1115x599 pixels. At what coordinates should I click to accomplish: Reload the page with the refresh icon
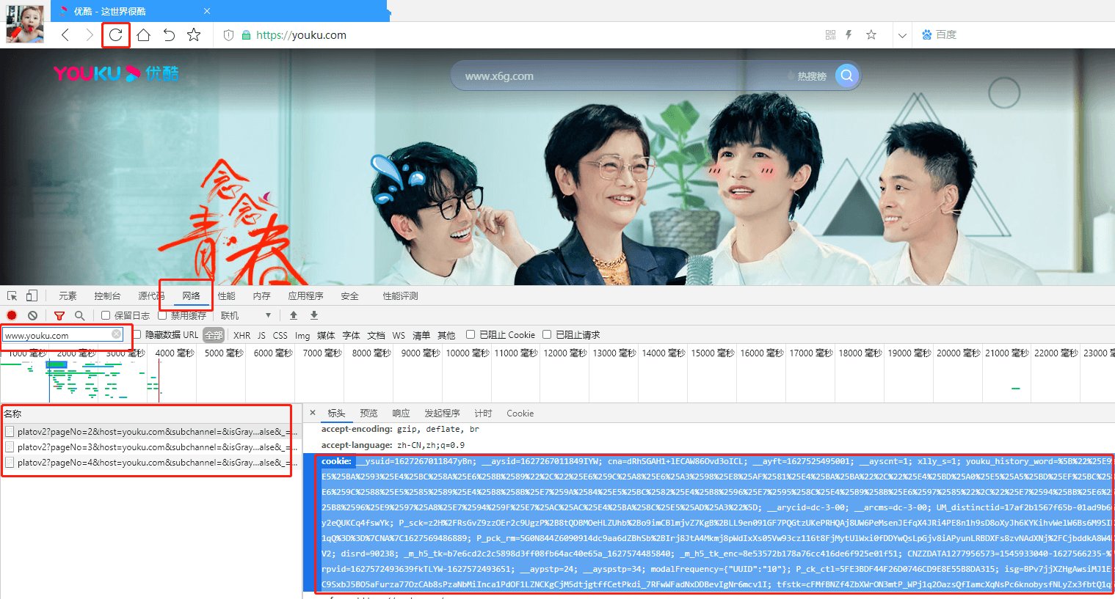[x=116, y=34]
